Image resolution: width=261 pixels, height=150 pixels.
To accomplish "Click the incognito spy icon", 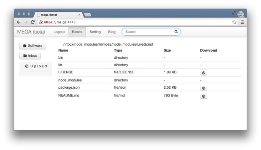I will coord(241,14).
